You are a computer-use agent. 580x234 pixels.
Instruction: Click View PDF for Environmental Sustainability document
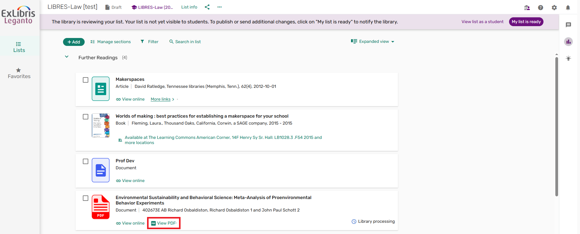point(164,223)
